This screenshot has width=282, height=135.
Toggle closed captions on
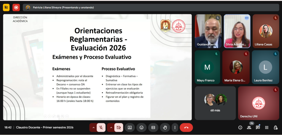click(153, 128)
